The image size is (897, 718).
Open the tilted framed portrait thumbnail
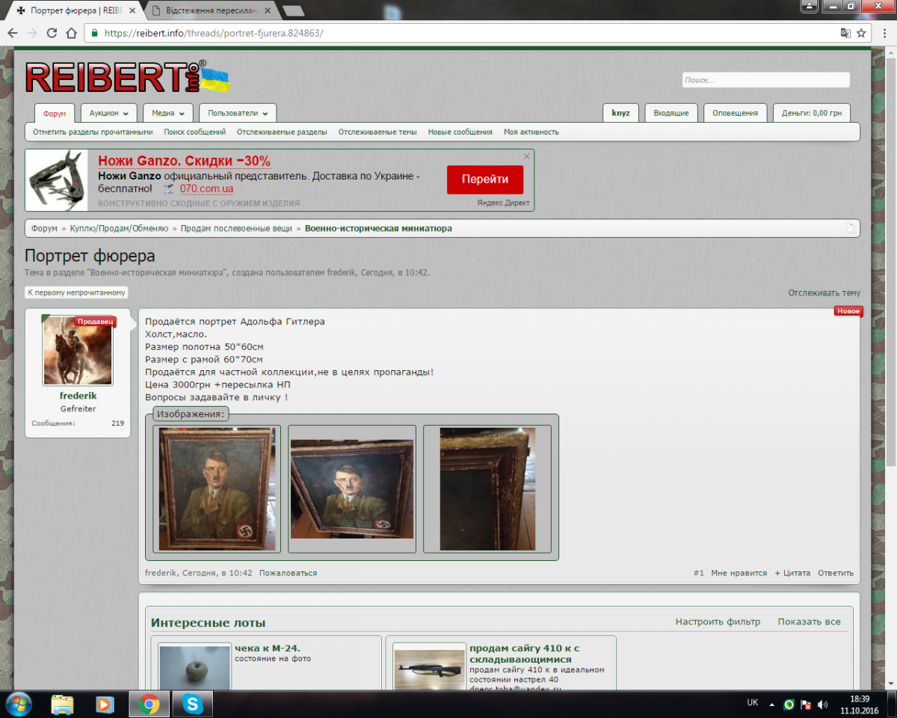(352, 489)
